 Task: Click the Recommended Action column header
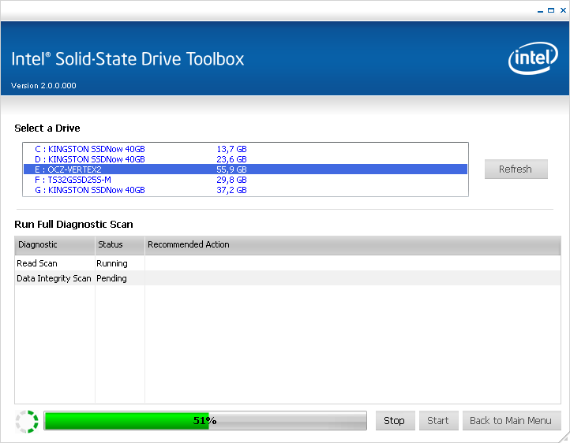point(351,245)
